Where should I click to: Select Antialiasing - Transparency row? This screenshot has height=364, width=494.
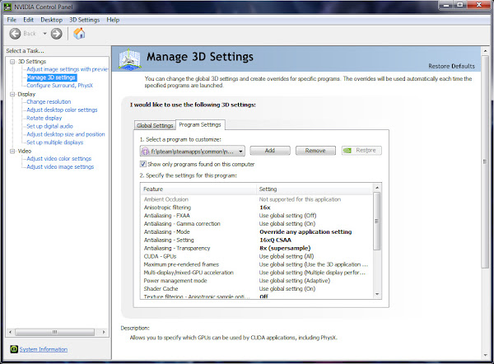pos(257,249)
